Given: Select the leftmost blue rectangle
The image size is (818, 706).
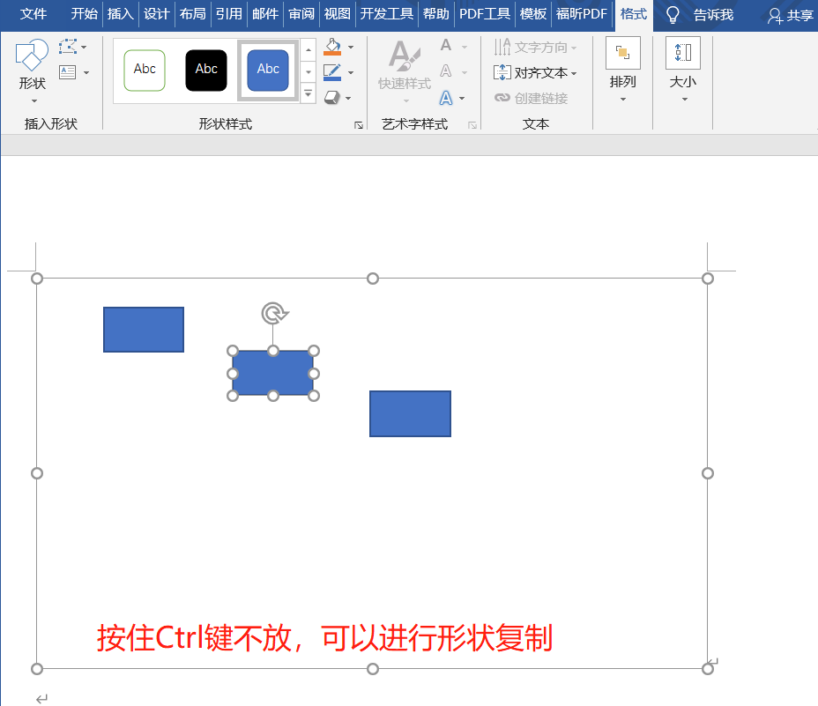Looking at the screenshot, I should pyautogui.click(x=144, y=330).
